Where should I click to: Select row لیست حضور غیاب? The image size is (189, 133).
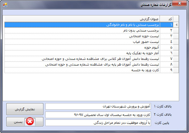point(89,42)
